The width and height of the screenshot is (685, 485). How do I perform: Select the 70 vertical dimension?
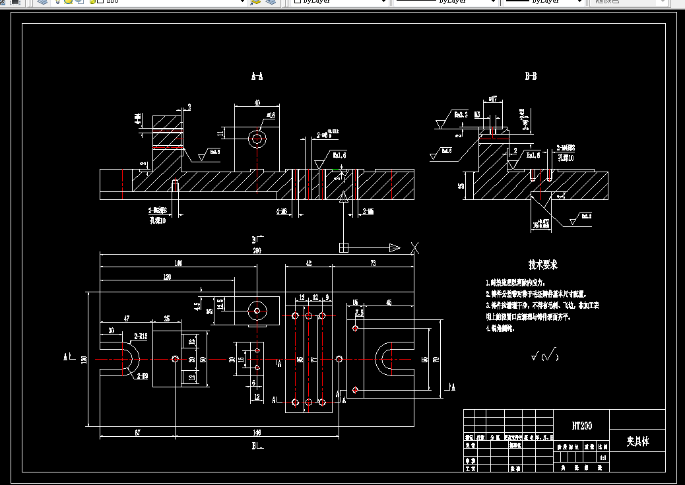(436, 359)
